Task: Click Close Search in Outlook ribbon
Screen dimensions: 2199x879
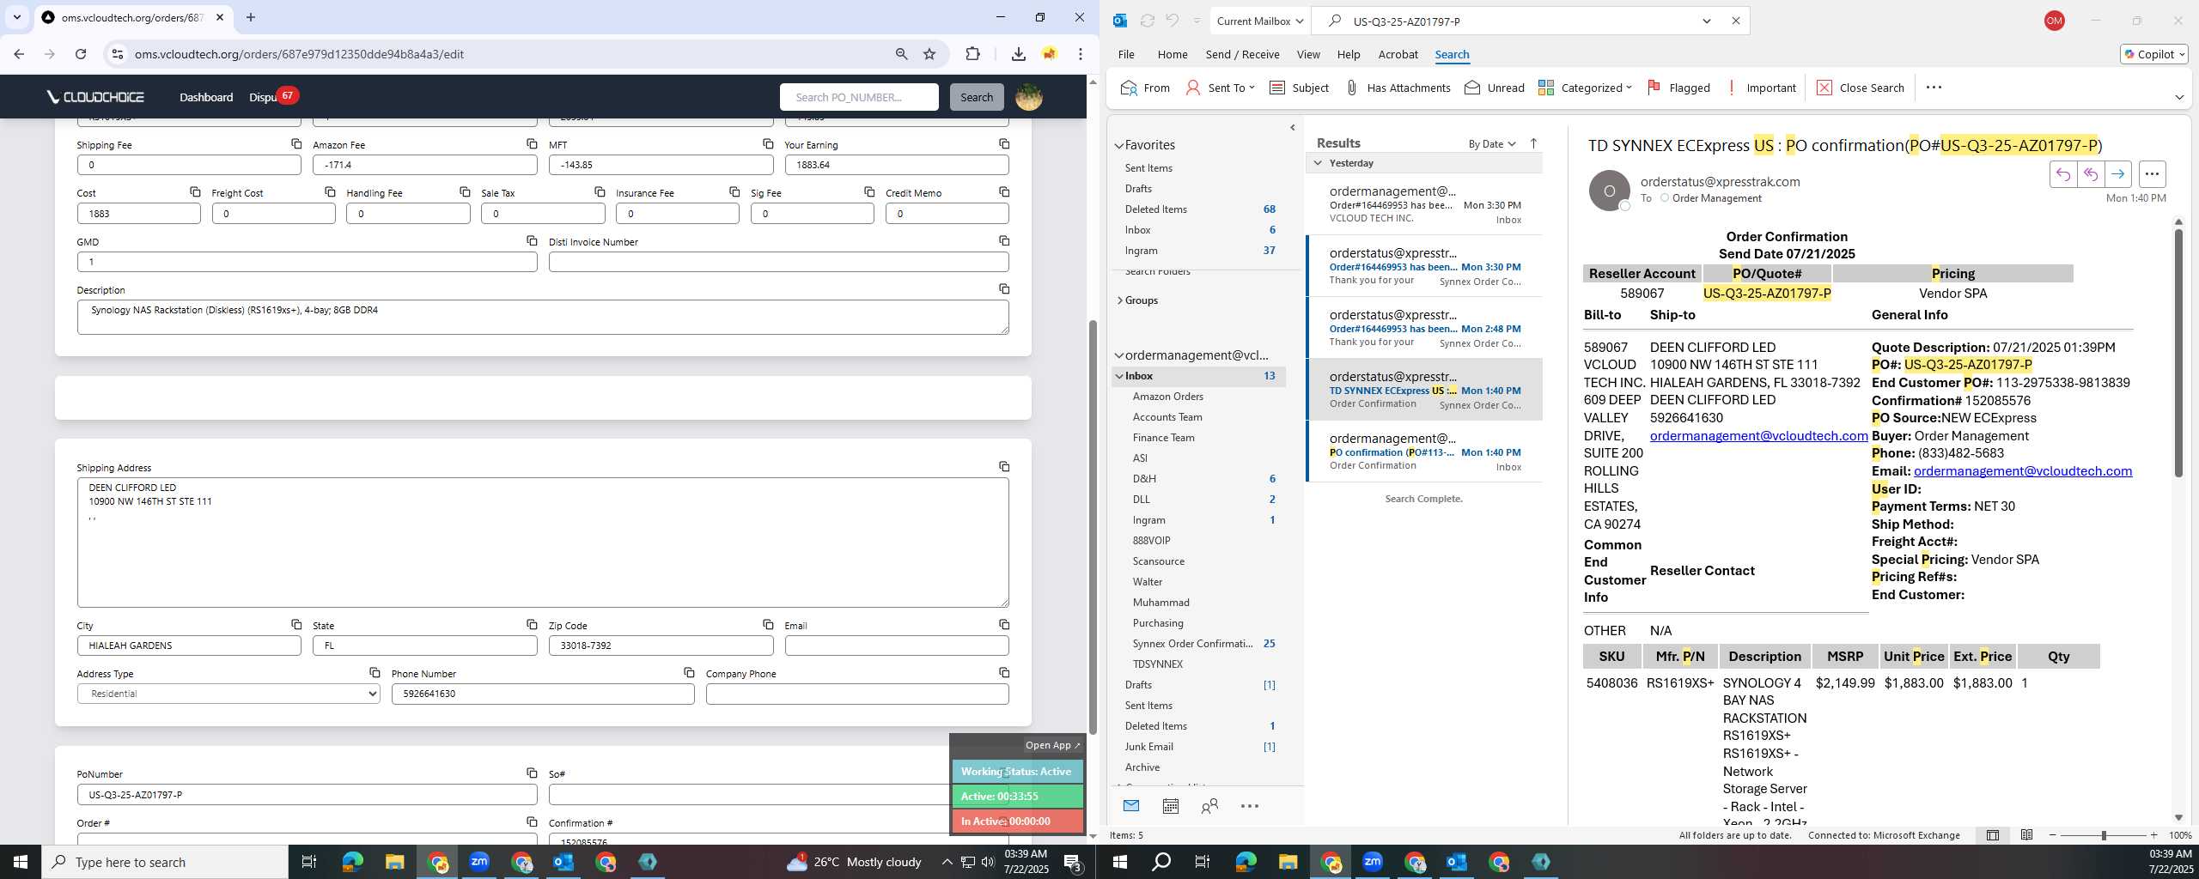Action: coord(1861,88)
